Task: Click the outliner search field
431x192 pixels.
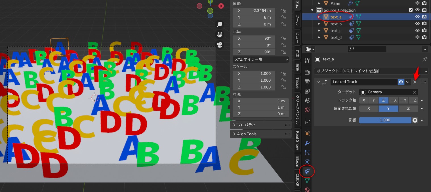Action: click(367, 49)
